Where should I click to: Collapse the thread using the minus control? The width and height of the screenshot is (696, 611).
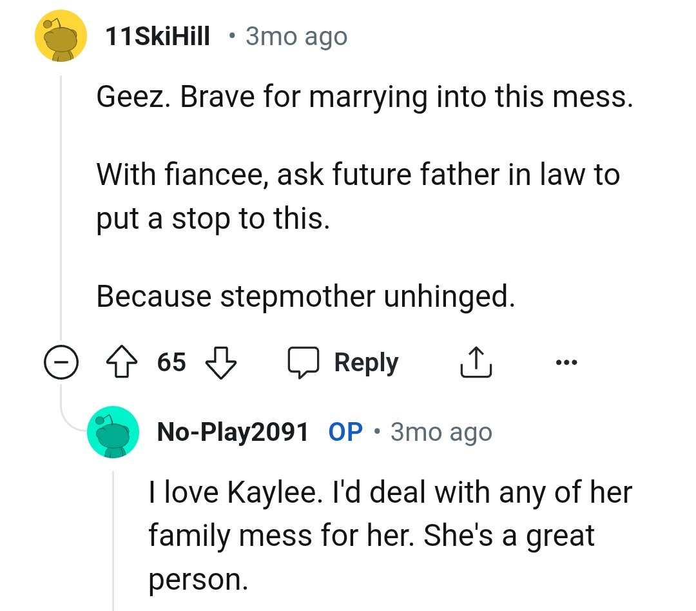(61, 362)
